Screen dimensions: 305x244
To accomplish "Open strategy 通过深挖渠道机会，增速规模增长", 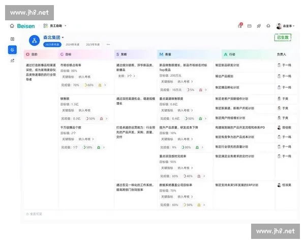I will pos(136,101).
